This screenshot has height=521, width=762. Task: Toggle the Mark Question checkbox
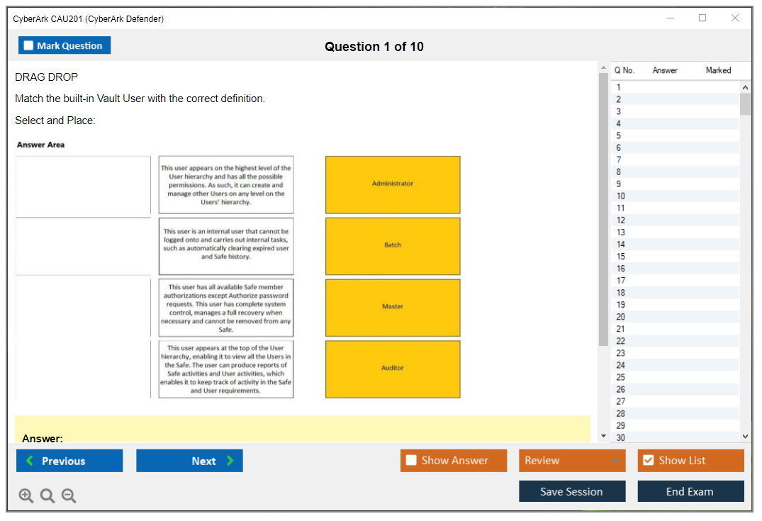(29, 45)
